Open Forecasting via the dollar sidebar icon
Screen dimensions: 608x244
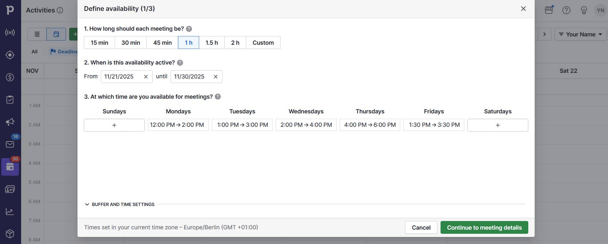(x=10, y=77)
